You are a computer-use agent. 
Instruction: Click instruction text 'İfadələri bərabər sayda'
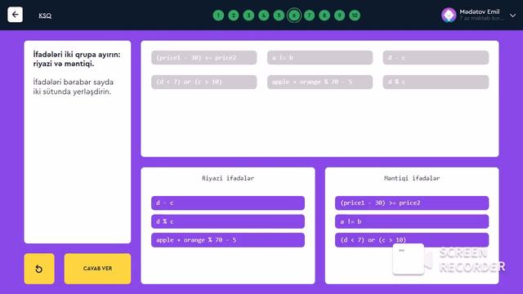point(73,82)
